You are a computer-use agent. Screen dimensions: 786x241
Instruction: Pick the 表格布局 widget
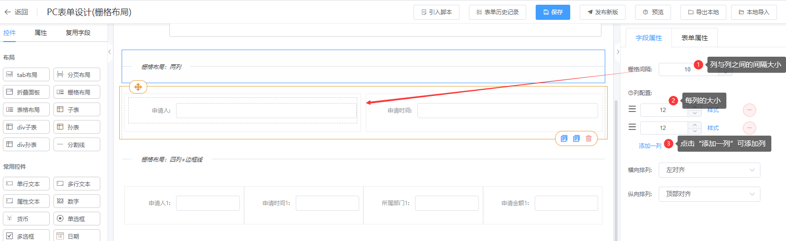point(26,110)
